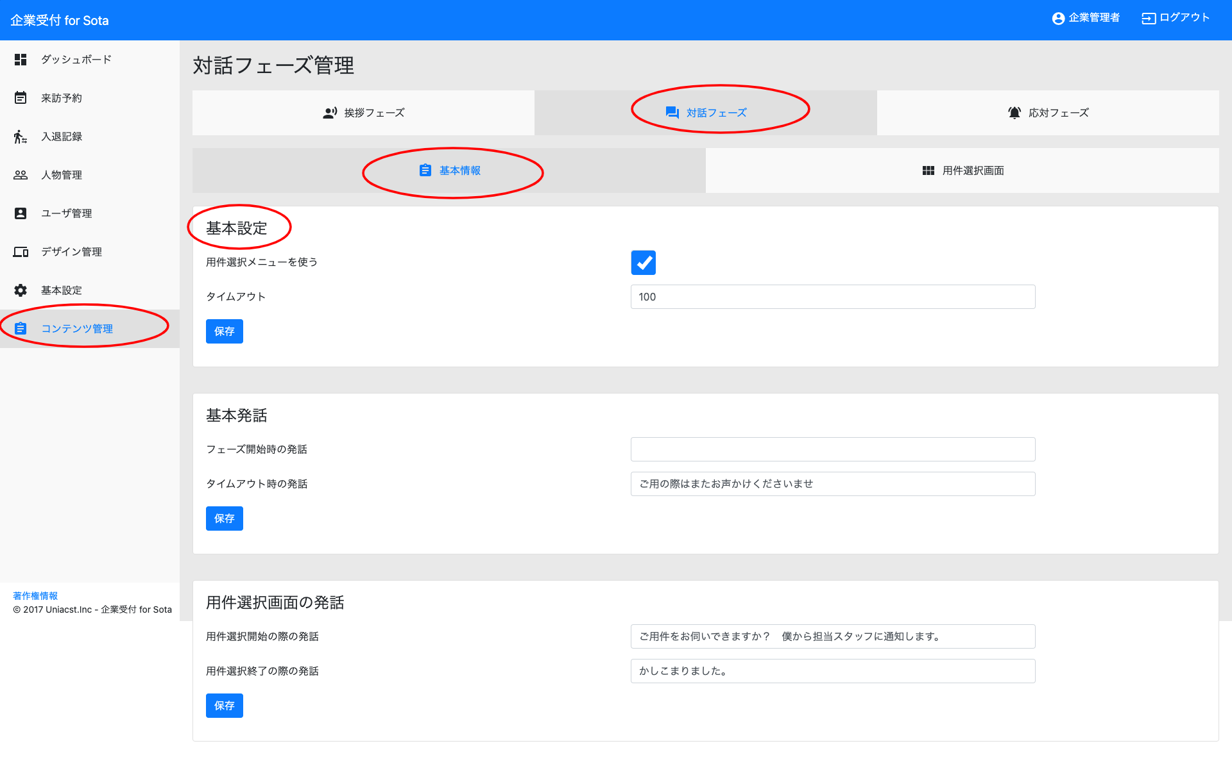Click the alarm bell icon on 応対フェーズ tab

[1014, 113]
